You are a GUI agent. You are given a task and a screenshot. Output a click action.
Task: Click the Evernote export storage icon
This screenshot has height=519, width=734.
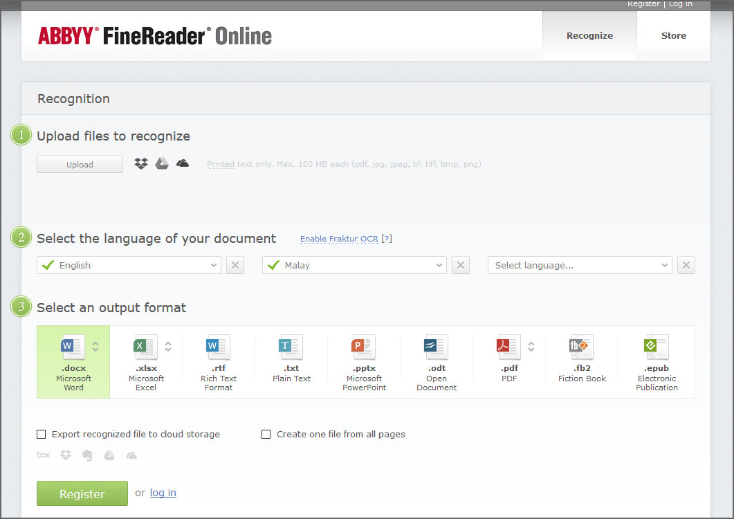tap(88, 455)
